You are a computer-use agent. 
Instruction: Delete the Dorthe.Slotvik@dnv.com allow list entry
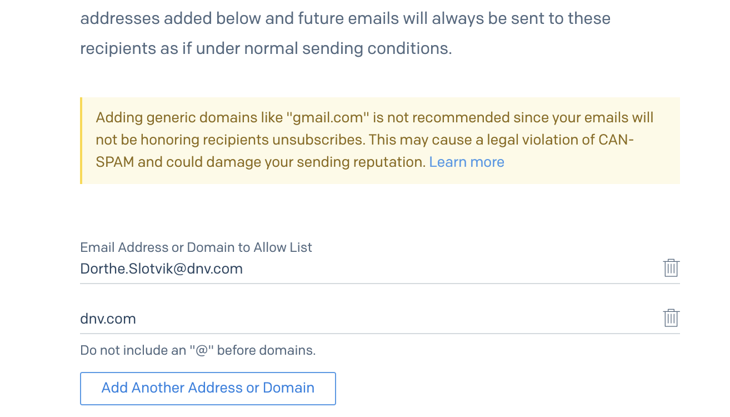[x=671, y=268]
